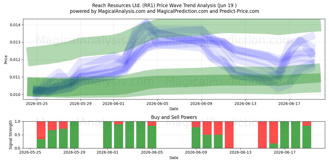Select small green segment of June 16 bar

tap(273, 146)
